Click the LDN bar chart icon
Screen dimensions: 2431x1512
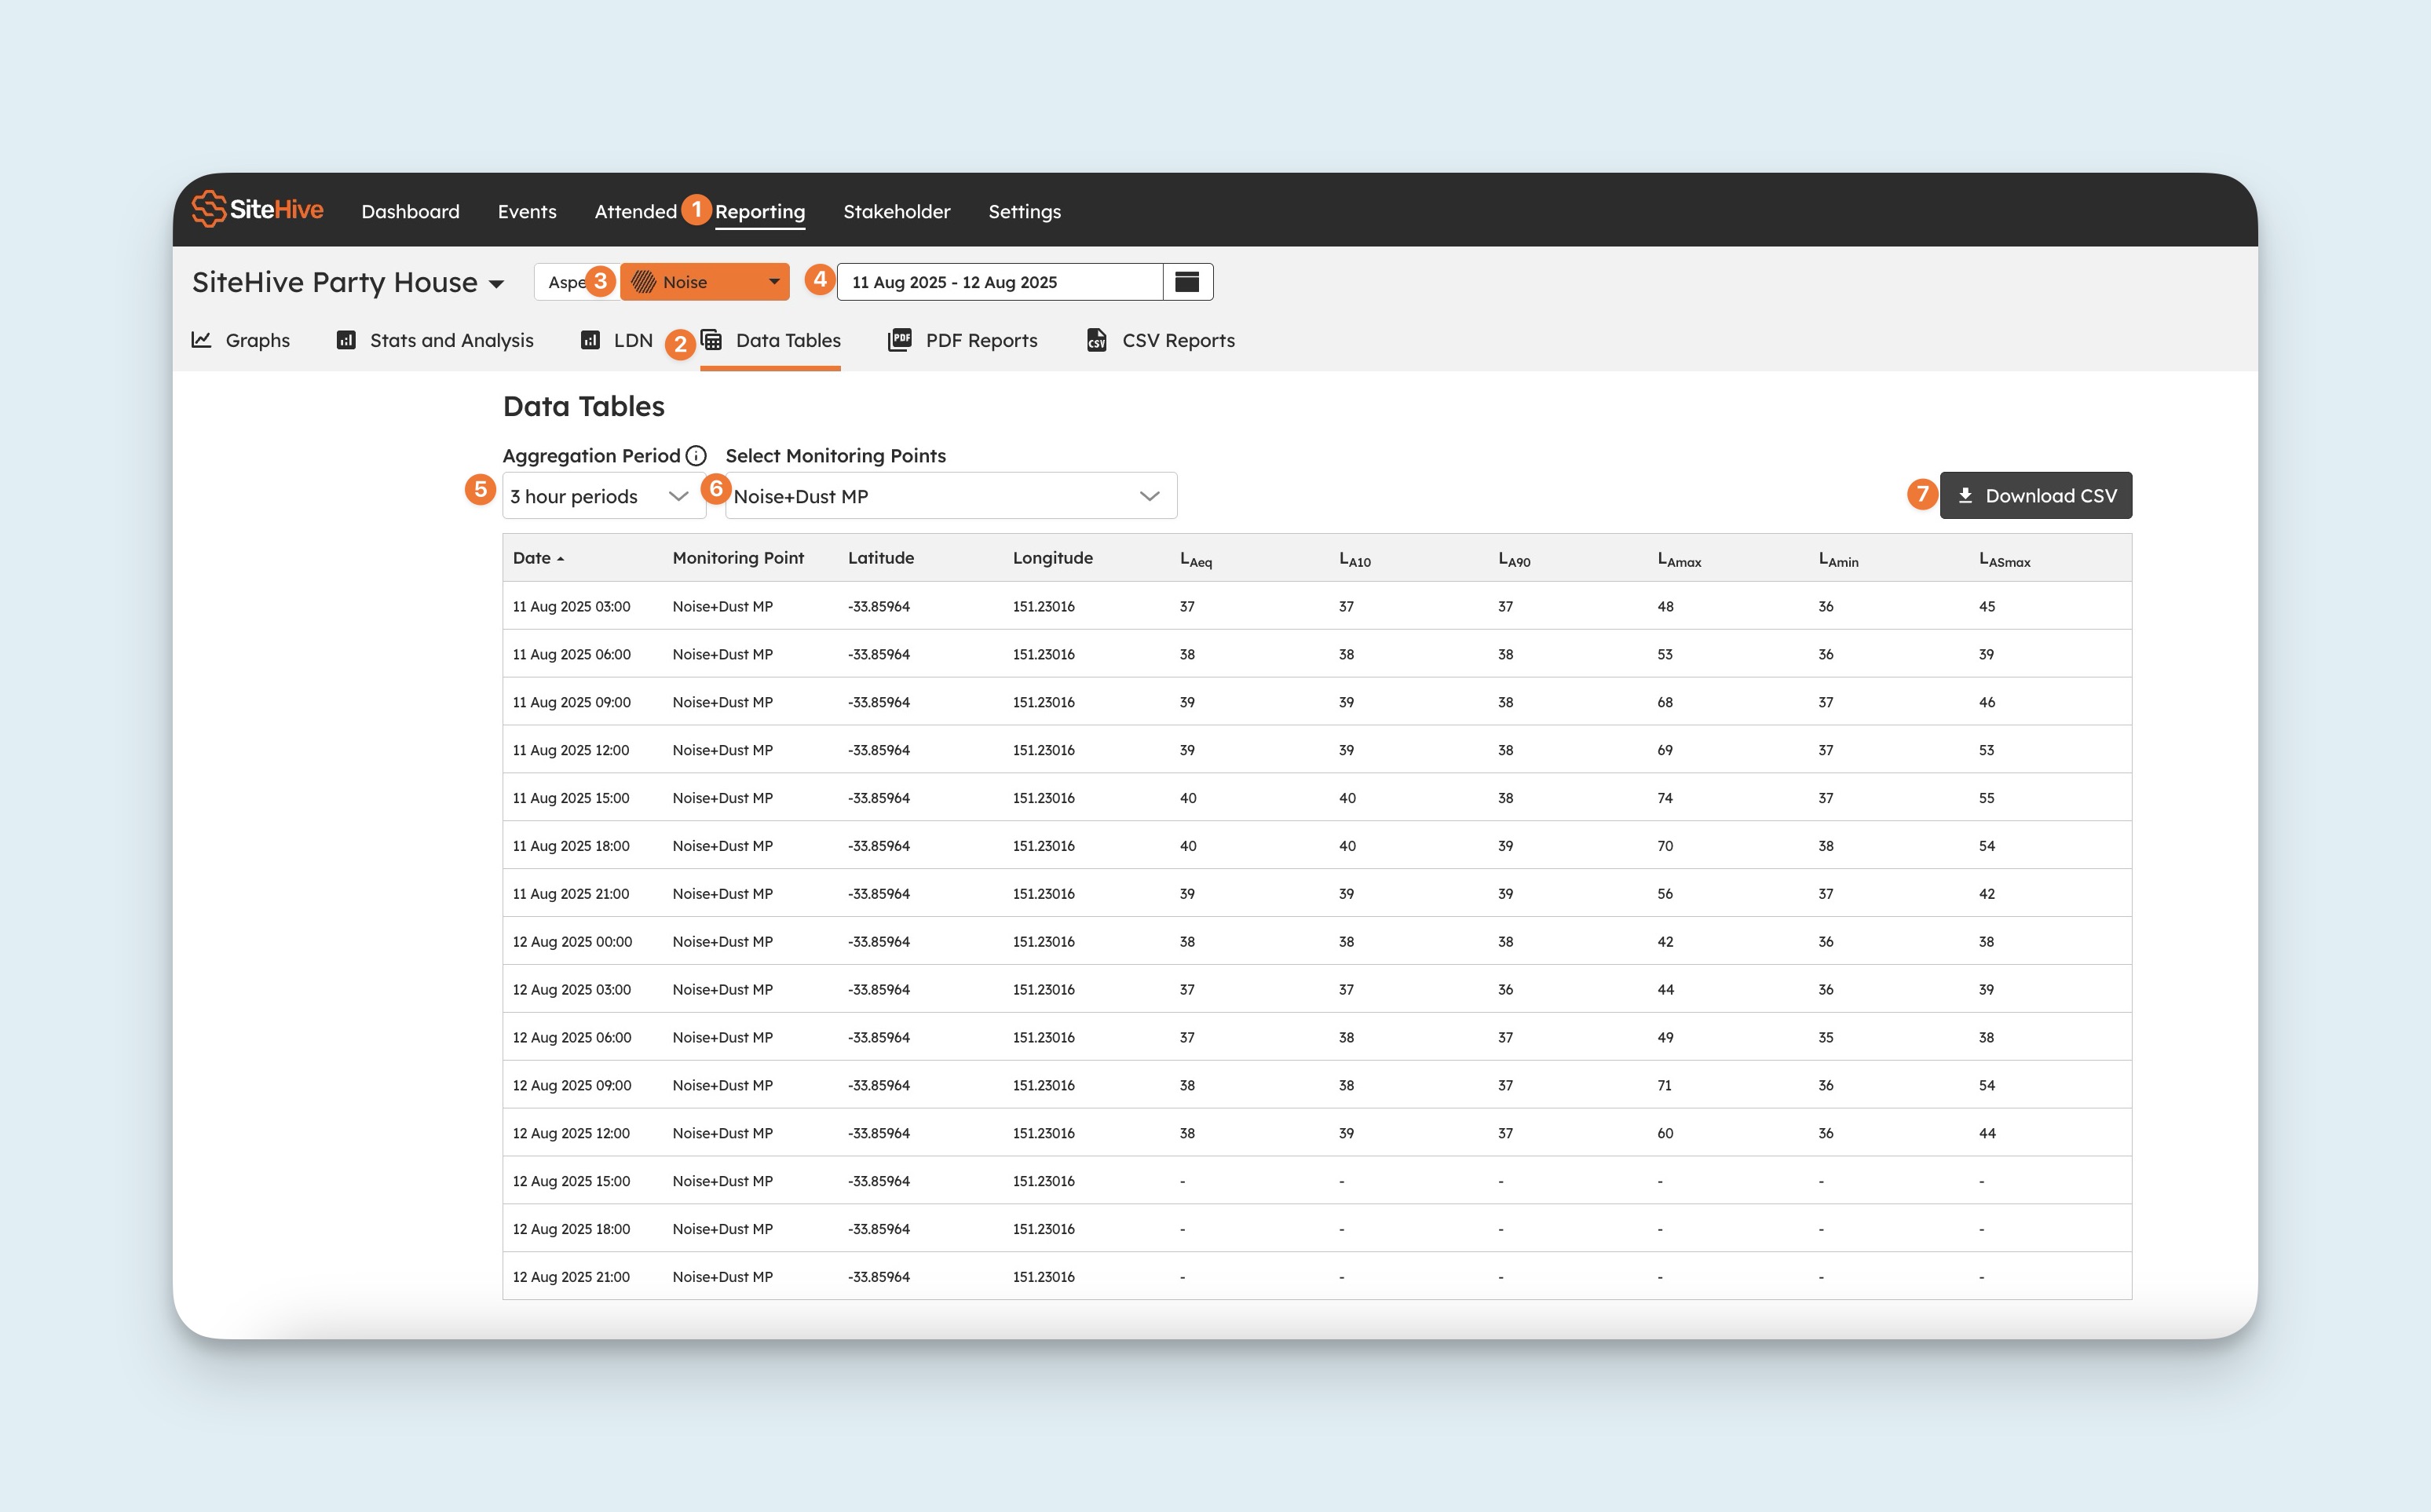tap(590, 340)
